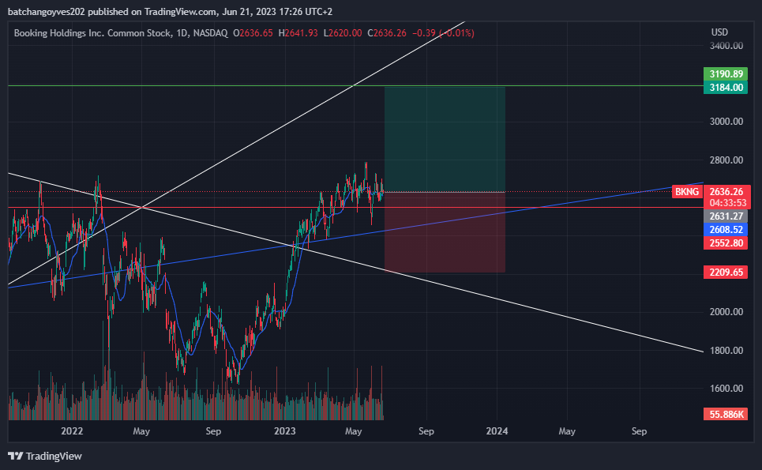Click the teal 3184.00 price tag
This screenshot has width=762, height=470.
(726, 88)
